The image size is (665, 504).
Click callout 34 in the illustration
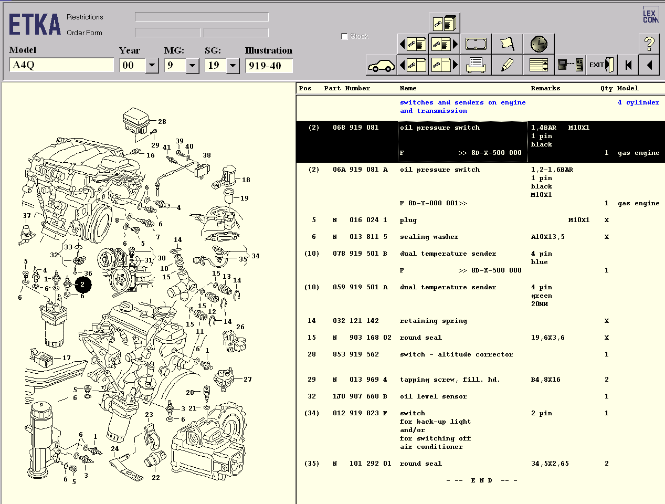click(x=256, y=256)
